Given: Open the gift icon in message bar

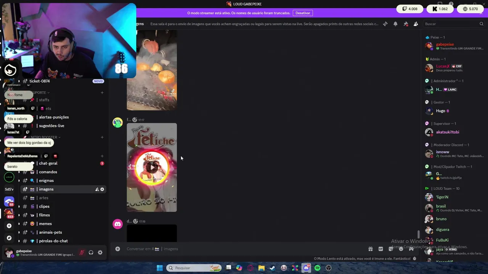Looking at the screenshot, I should click(x=370, y=249).
